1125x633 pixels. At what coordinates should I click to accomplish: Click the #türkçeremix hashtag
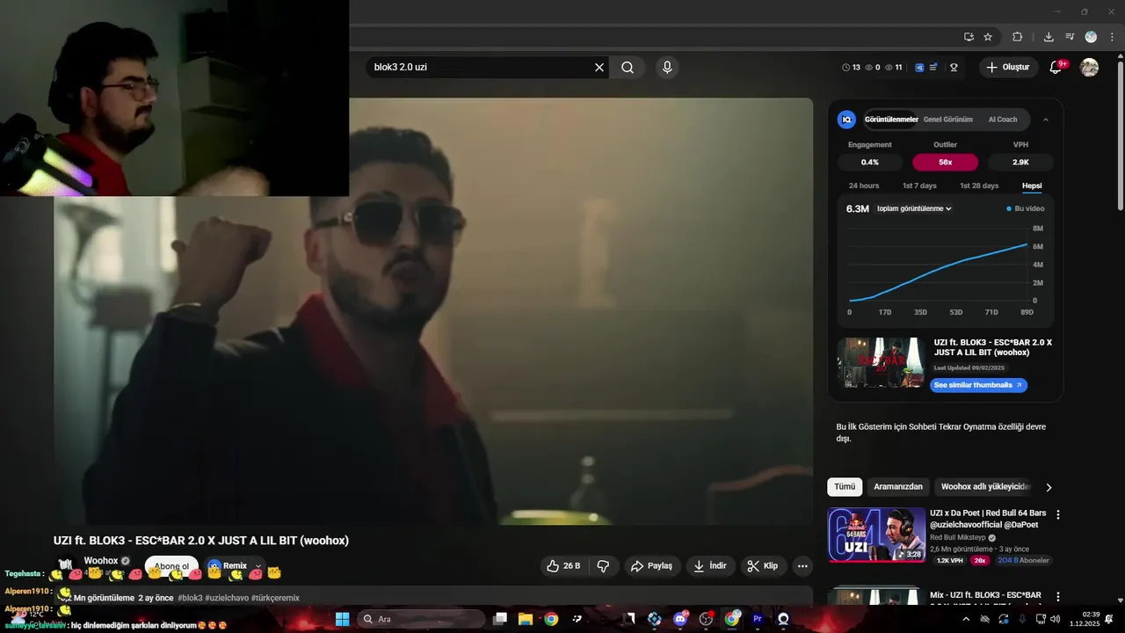(x=276, y=598)
